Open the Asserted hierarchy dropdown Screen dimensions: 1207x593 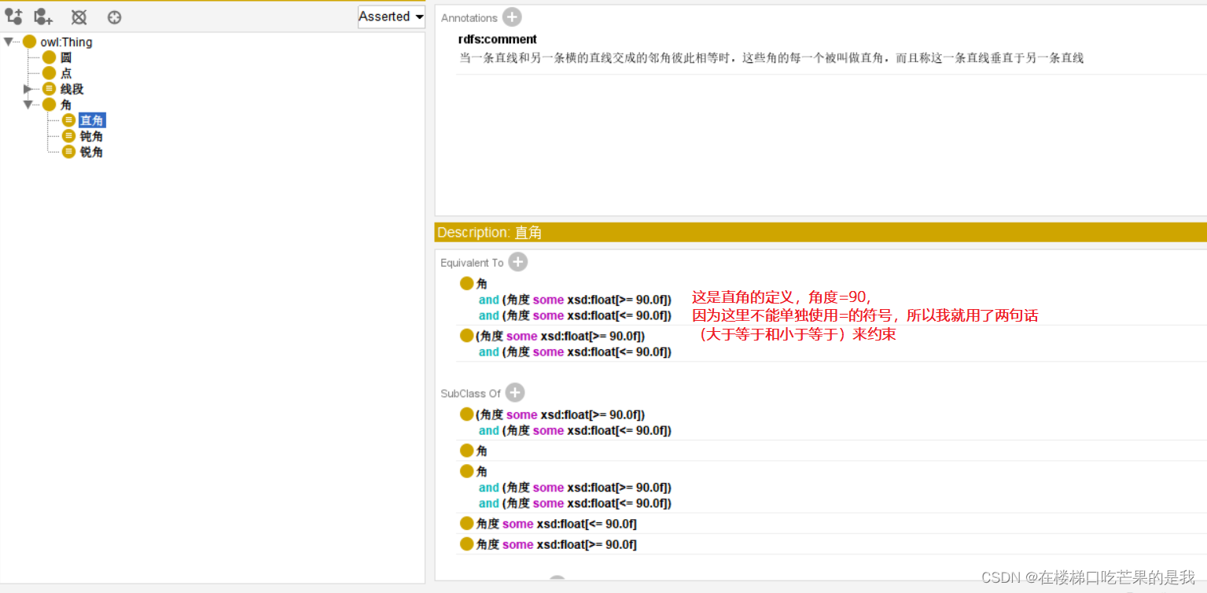[391, 17]
